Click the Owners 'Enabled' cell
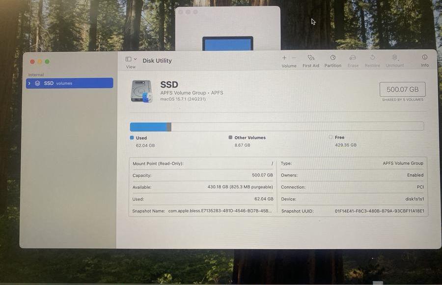442x285 pixels. point(415,175)
